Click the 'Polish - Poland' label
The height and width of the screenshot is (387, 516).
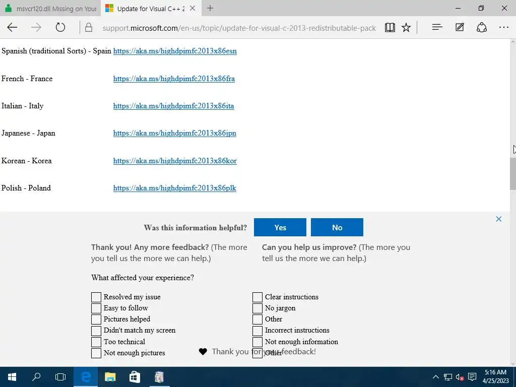click(26, 188)
